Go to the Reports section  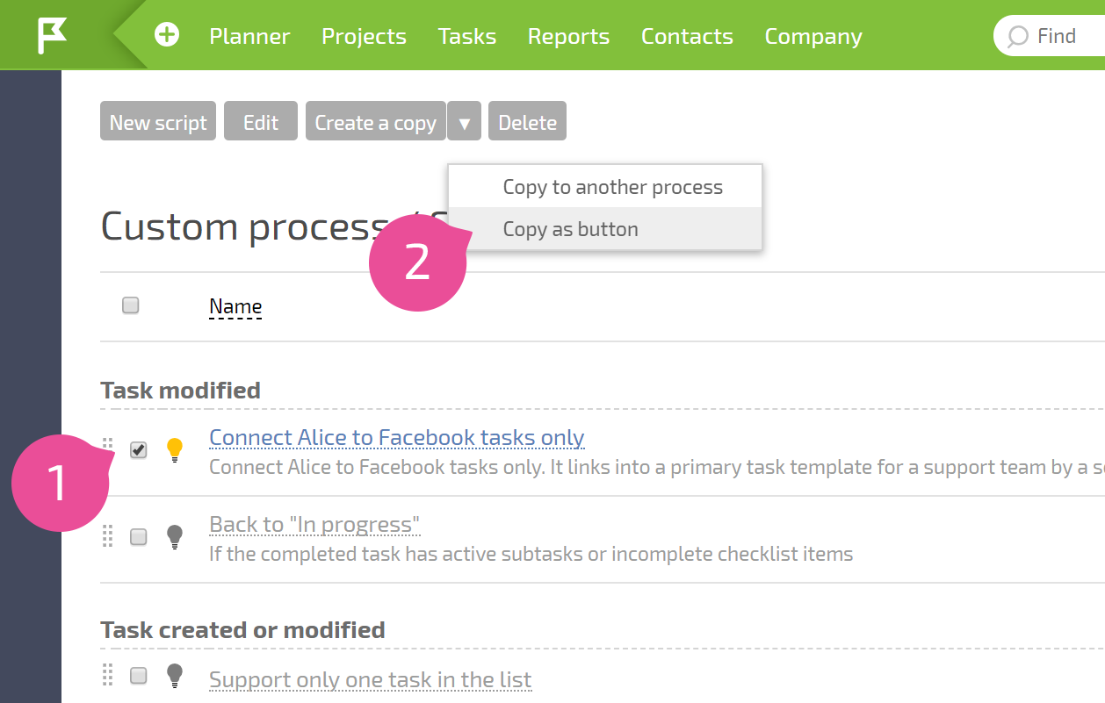click(568, 36)
